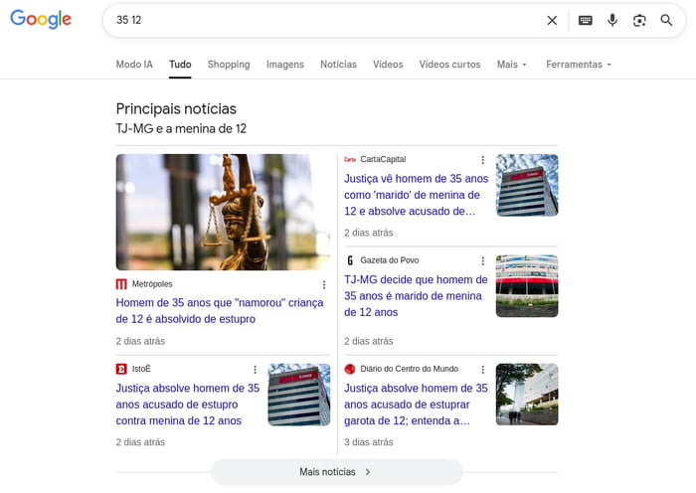Go to the Imagens tab
696x493 pixels.
click(x=285, y=65)
